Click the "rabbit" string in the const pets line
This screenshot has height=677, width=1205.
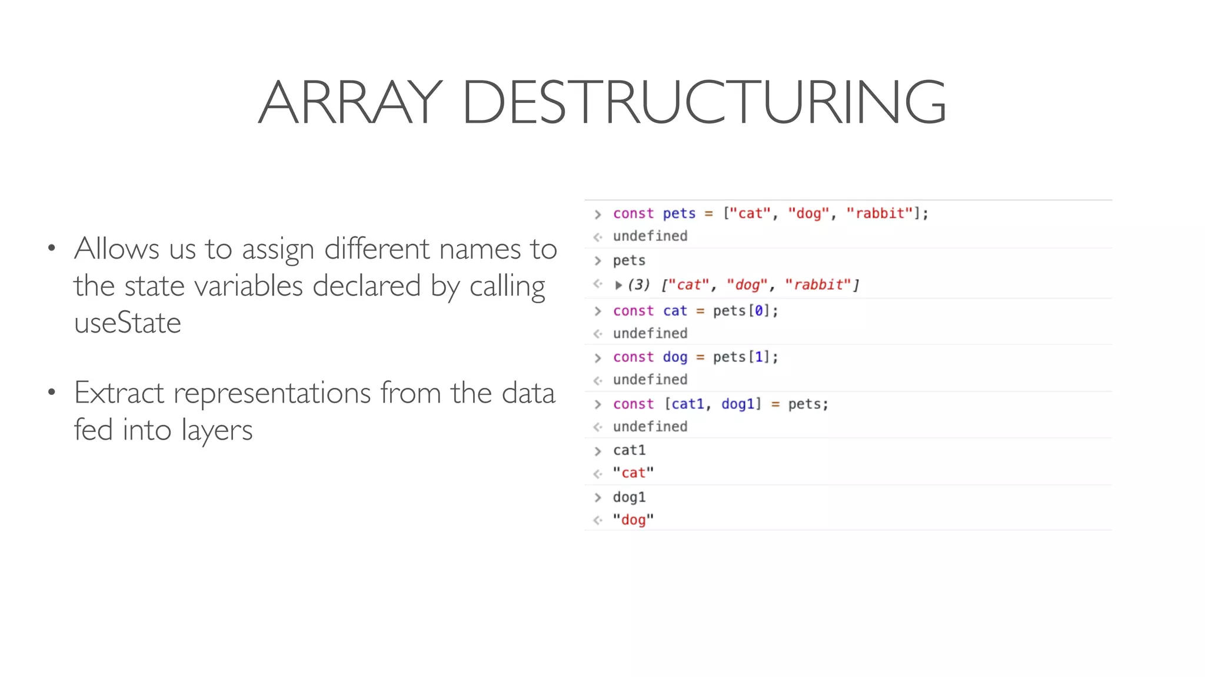coord(879,213)
